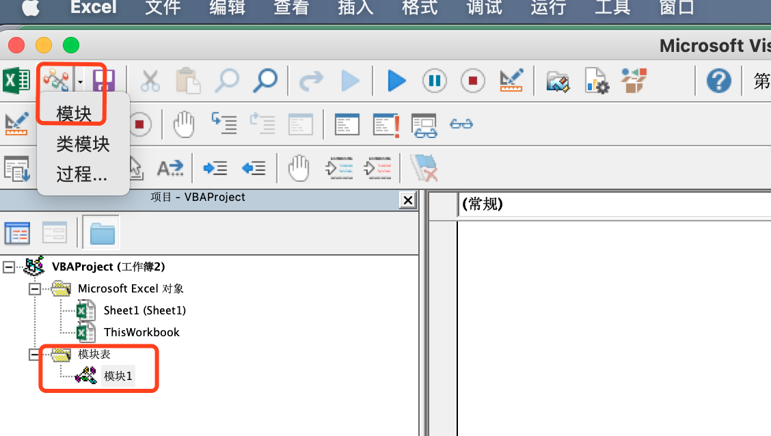Close the VBAProject project pane
This screenshot has width=771, height=436.
point(407,200)
